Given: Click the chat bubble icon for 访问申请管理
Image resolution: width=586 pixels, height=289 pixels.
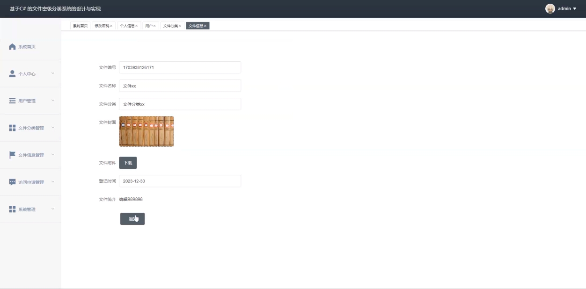Looking at the screenshot, I should [13, 182].
